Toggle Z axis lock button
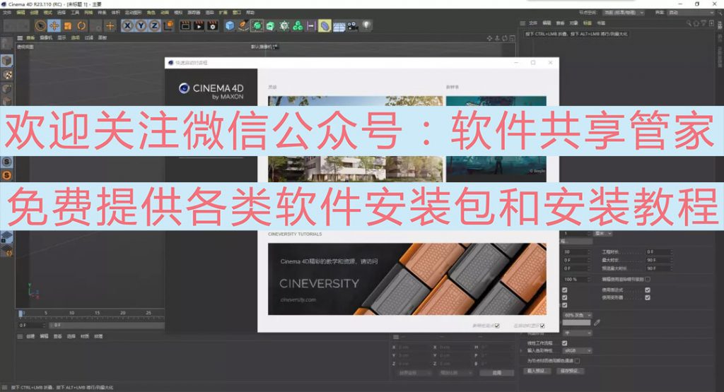724x392 pixels. (154, 26)
